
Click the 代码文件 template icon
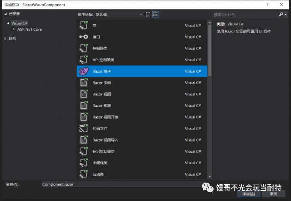click(83, 128)
